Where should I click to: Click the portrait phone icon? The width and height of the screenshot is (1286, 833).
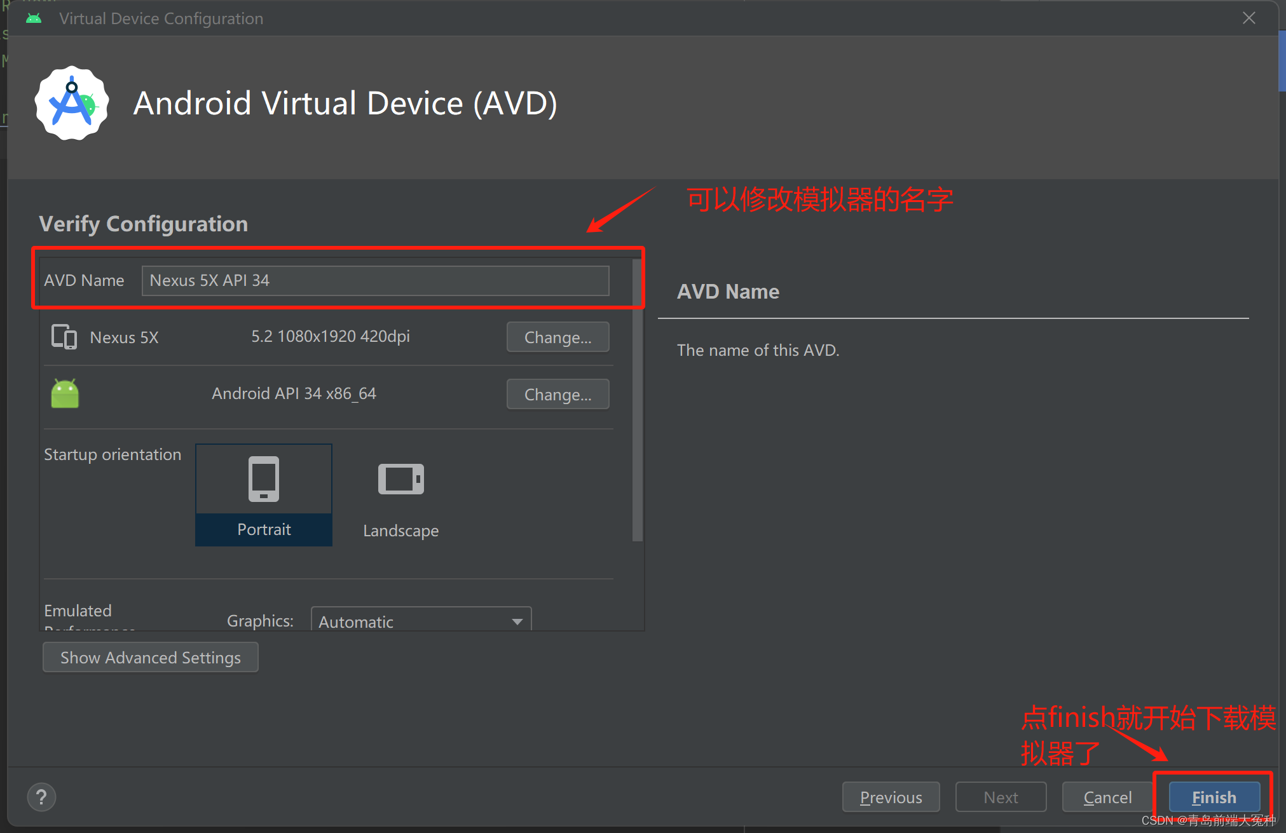[x=264, y=479]
